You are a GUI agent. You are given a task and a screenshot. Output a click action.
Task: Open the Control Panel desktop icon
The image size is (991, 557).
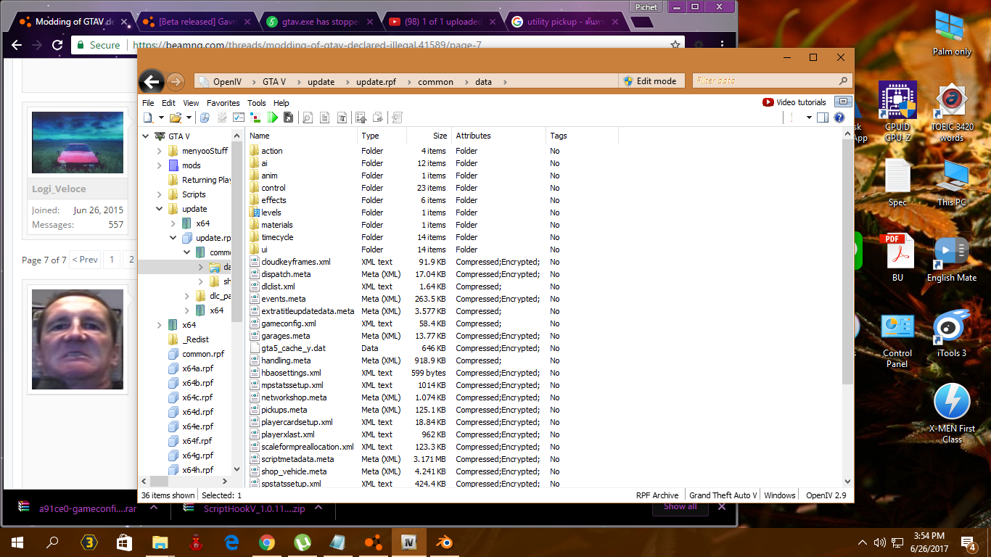click(x=897, y=340)
